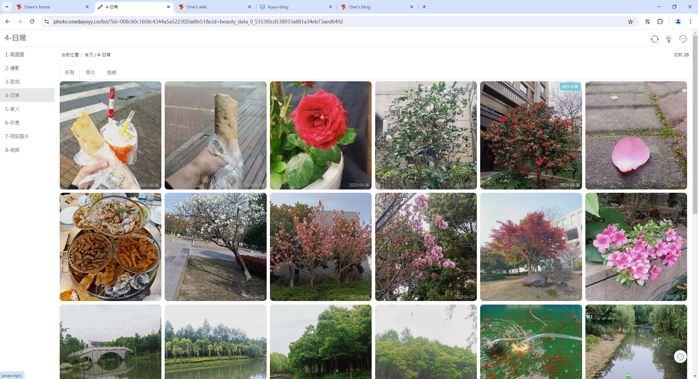Open the crepe and drink photo
Screen dimensions: 698x379
[x=110, y=135]
